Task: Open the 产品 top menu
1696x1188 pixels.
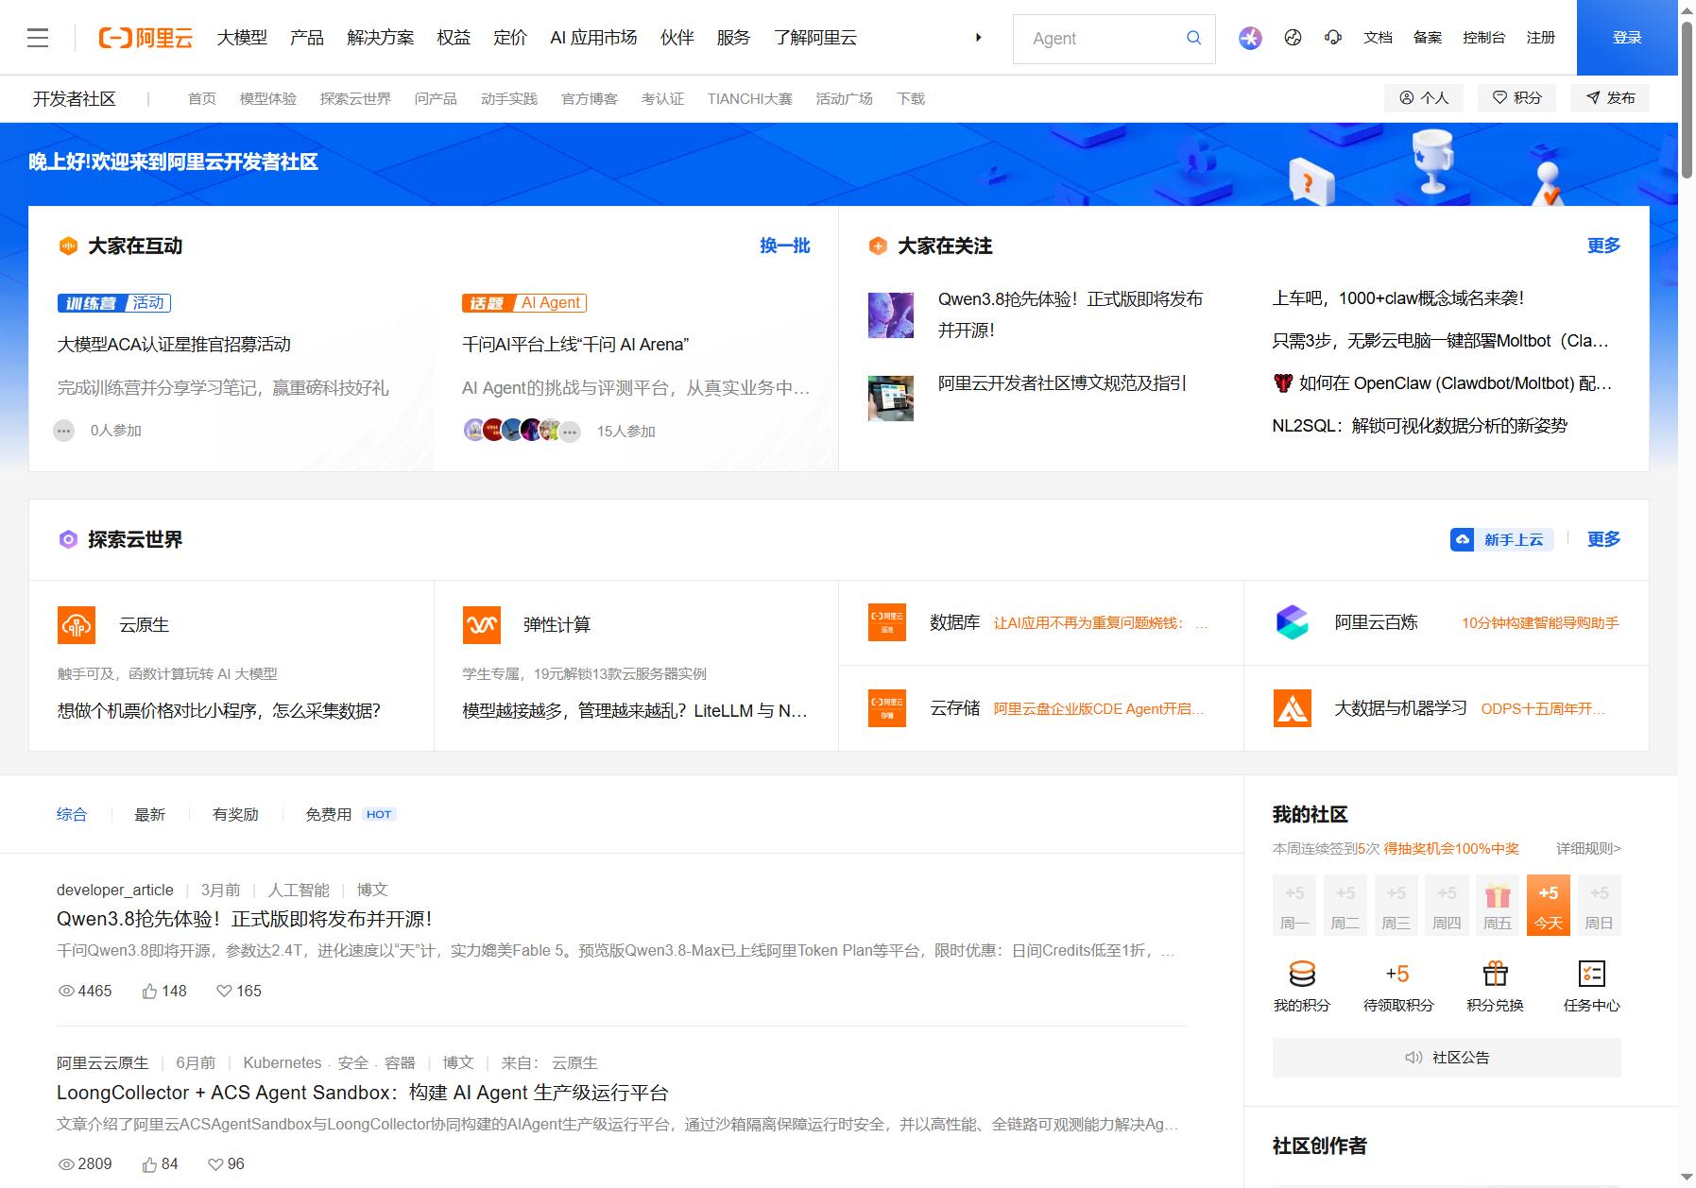Action: coord(307,38)
